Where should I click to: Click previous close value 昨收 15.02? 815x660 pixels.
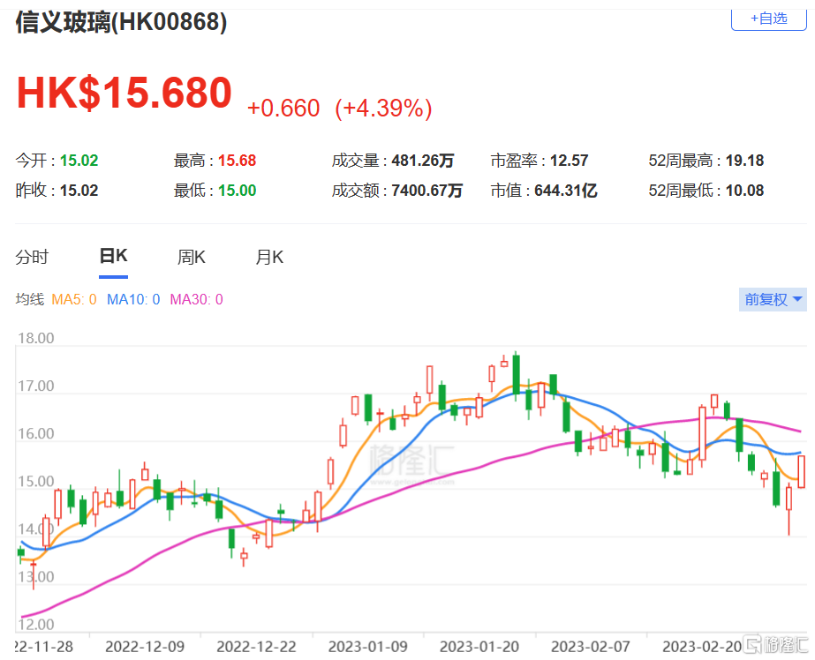(57, 191)
